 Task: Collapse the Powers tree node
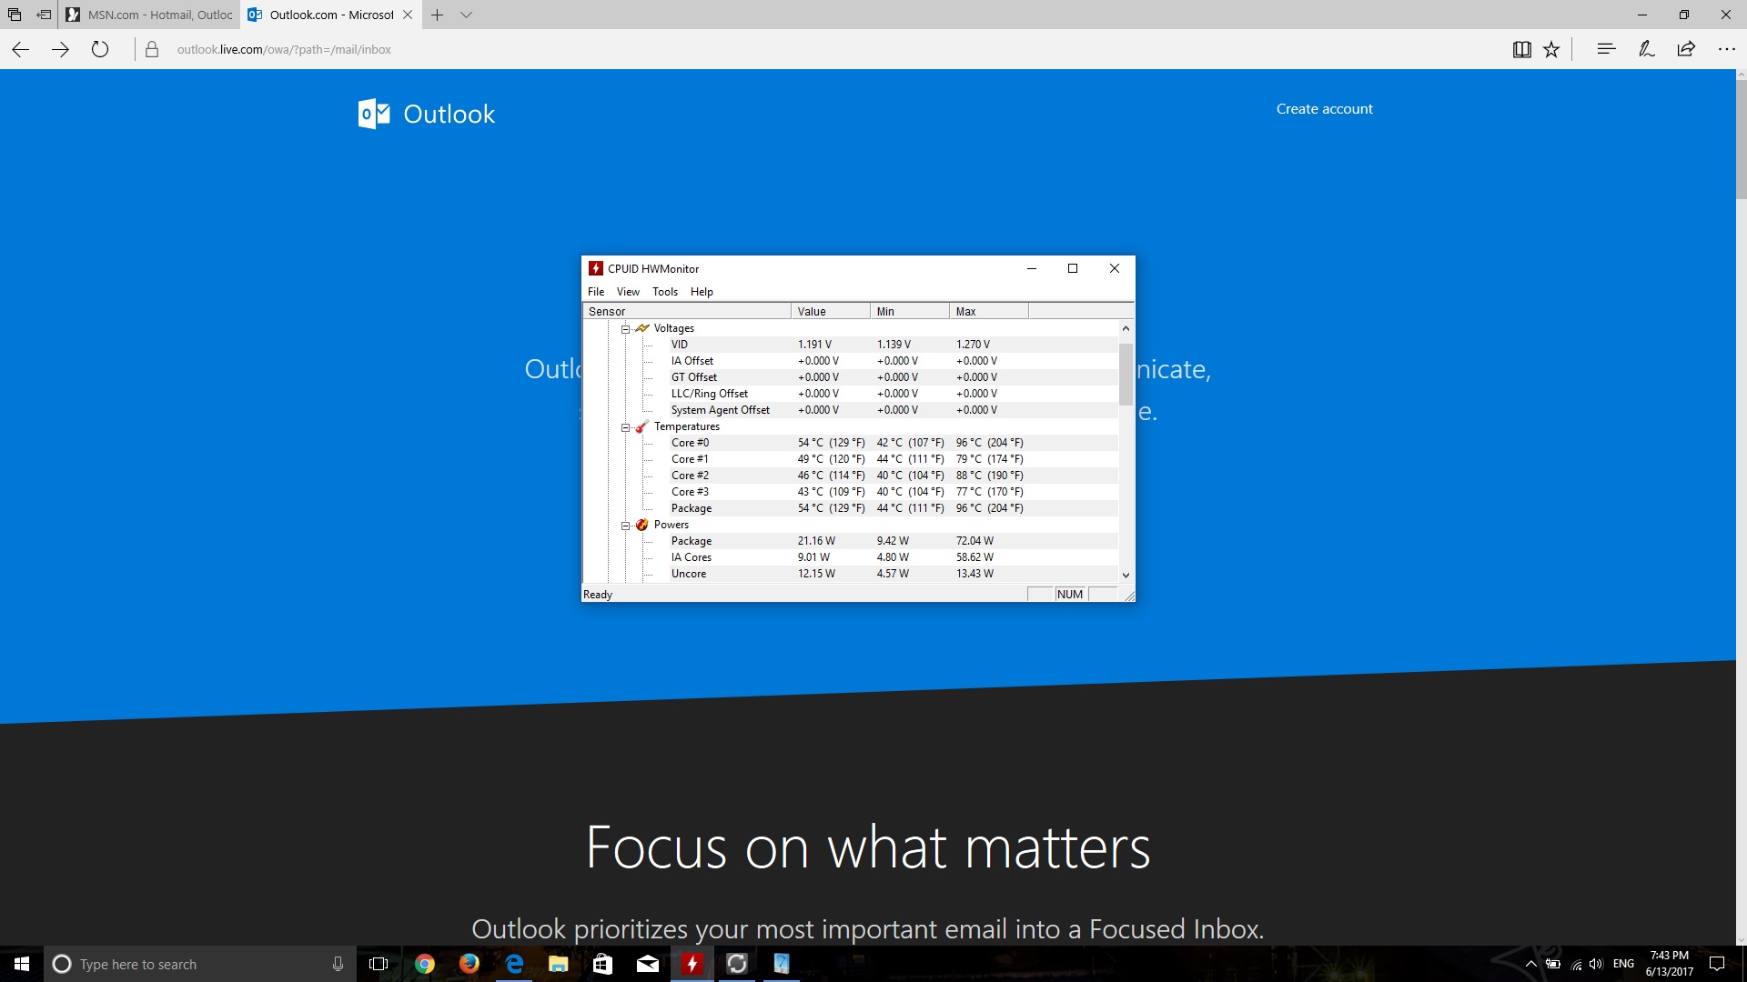pyautogui.click(x=626, y=526)
